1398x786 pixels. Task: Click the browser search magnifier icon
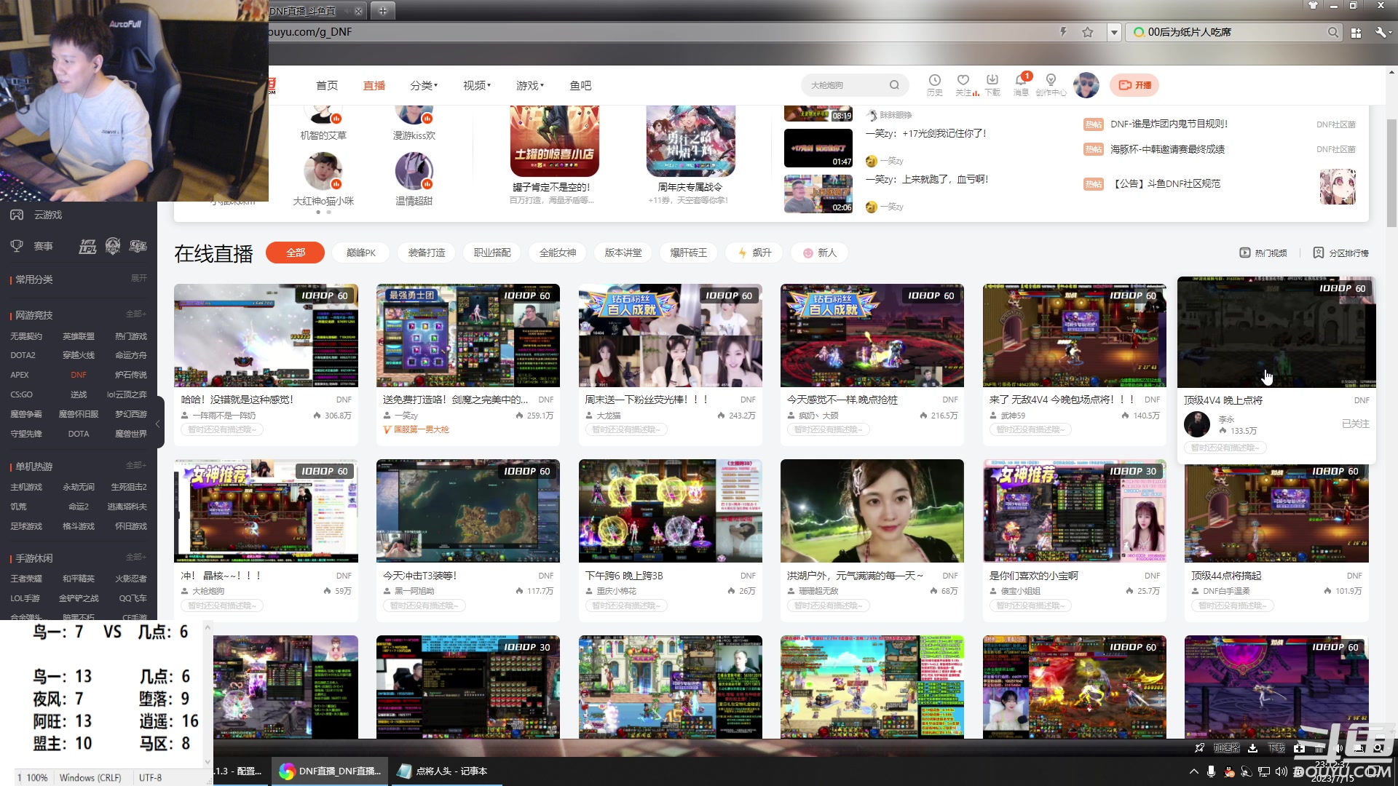1332,32
